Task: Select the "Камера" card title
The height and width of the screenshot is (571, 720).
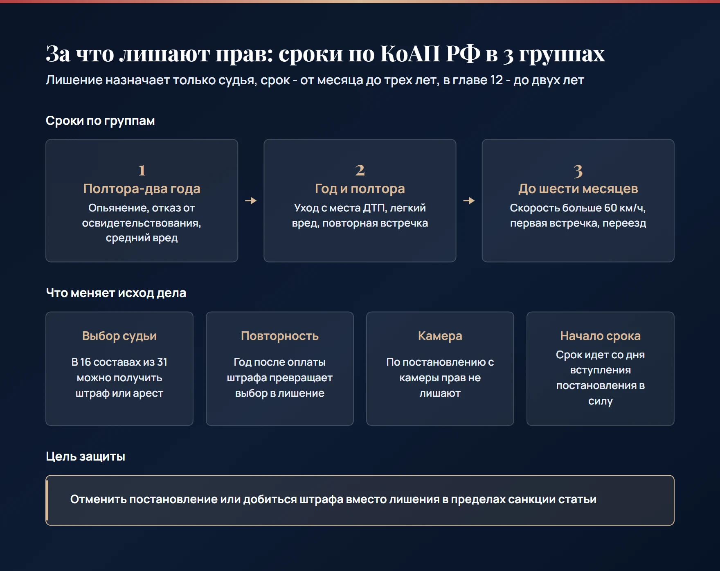Action: pyautogui.click(x=440, y=336)
